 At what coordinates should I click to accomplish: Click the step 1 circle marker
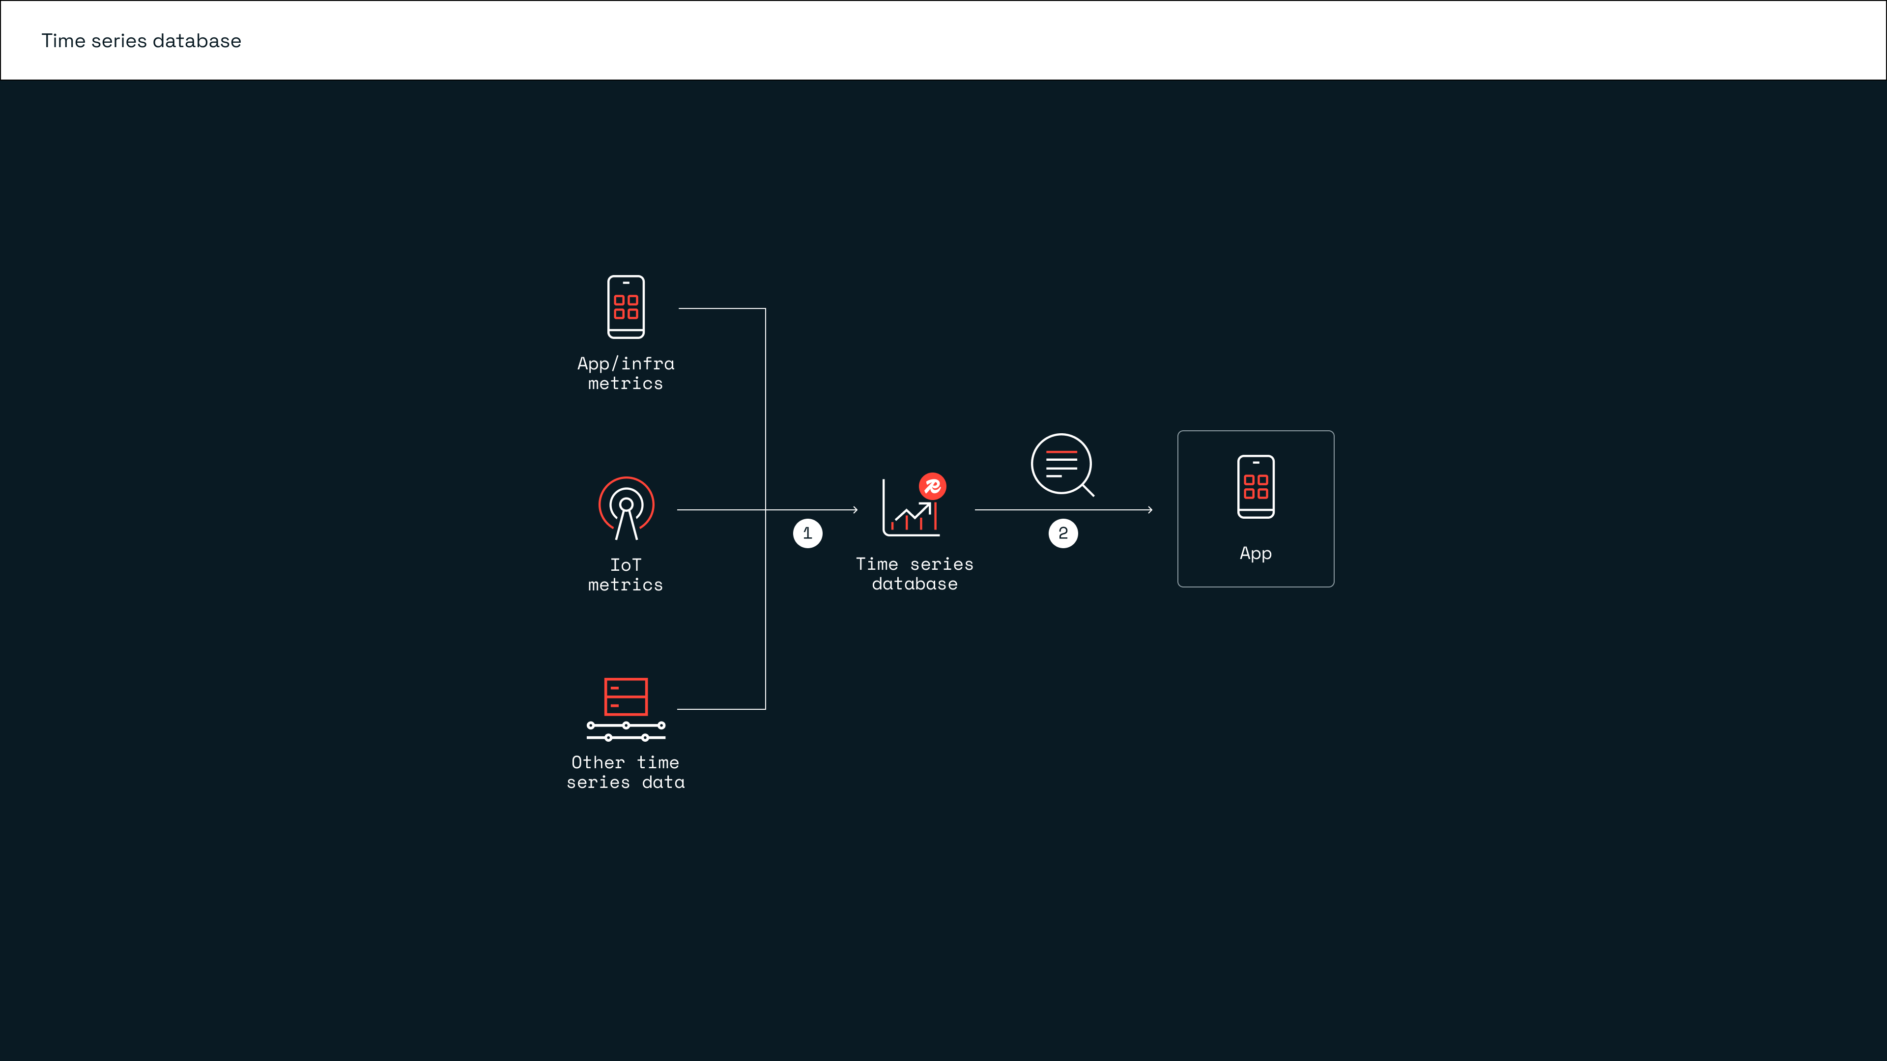(x=807, y=533)
